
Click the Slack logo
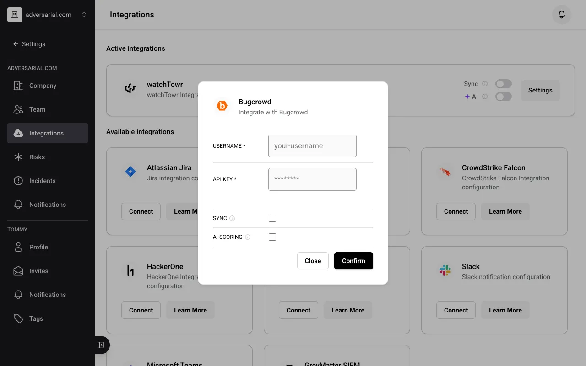445,271
